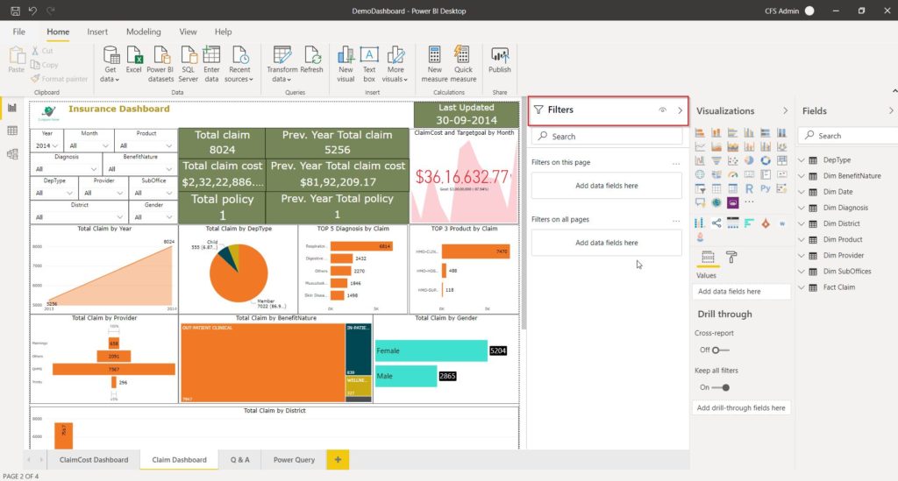Collapse the Visualizations pane chevron
Viewport: 898px width, 481px height.
click(785, 111)
